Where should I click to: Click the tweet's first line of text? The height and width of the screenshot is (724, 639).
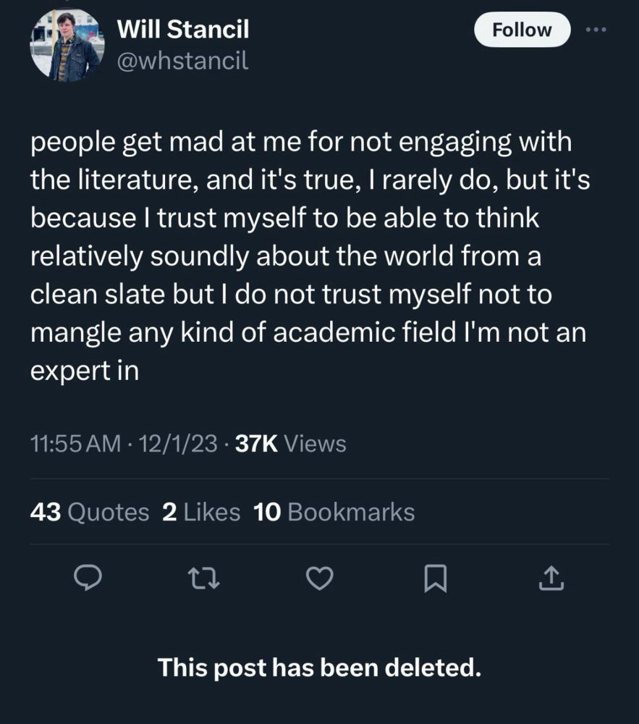click(300, 143)
